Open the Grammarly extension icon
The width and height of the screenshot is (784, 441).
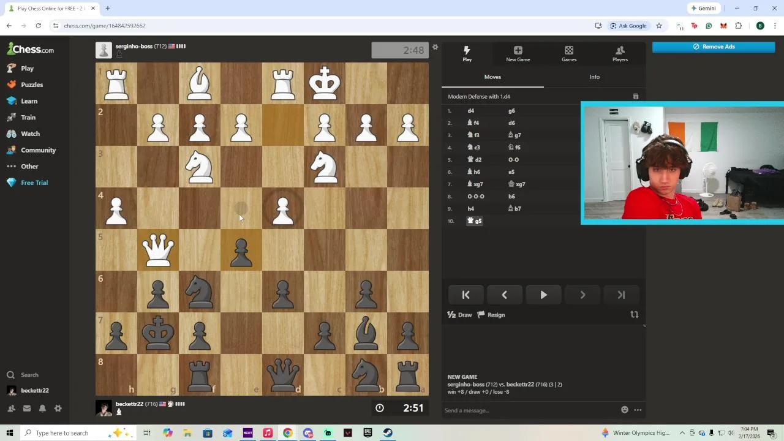(709, 26)
